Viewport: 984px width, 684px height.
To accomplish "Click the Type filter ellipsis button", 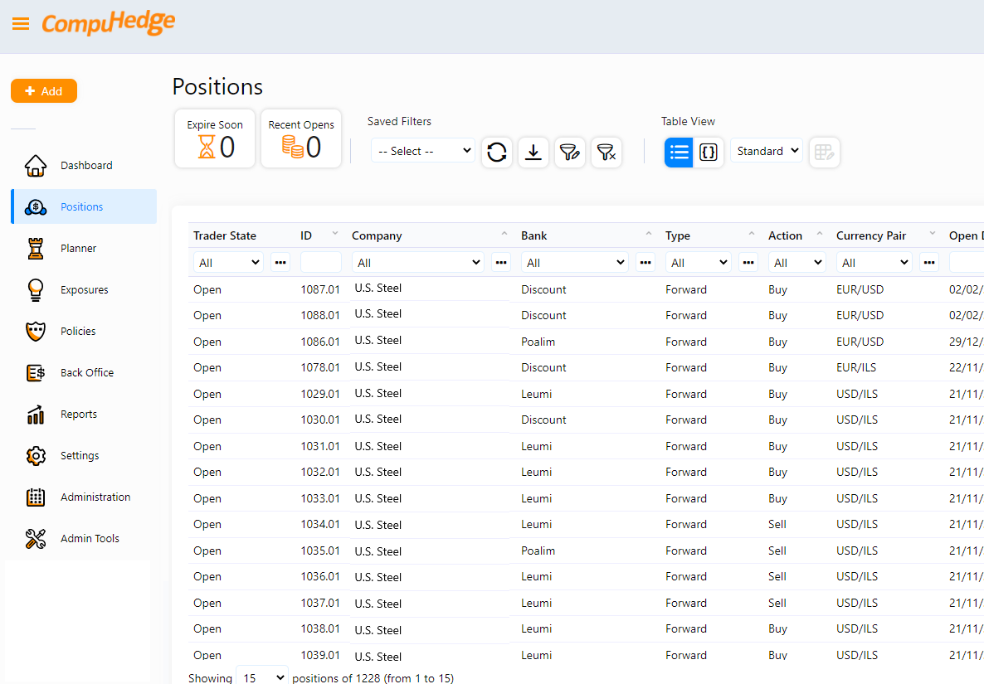I will pos(748,263).
